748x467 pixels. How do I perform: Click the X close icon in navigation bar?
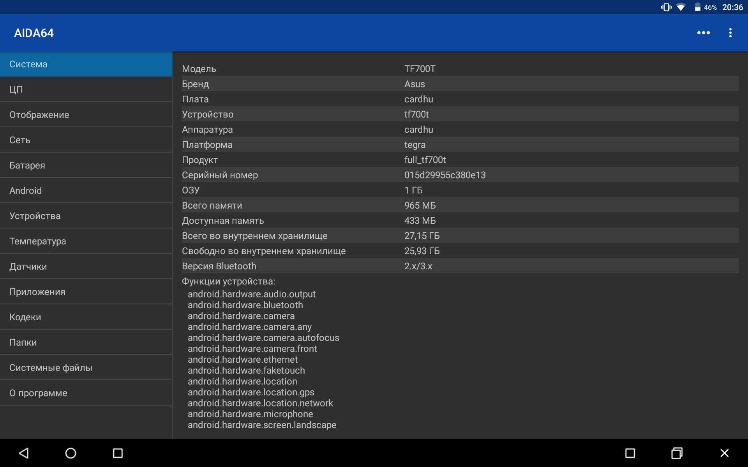(x=724, y=453)
